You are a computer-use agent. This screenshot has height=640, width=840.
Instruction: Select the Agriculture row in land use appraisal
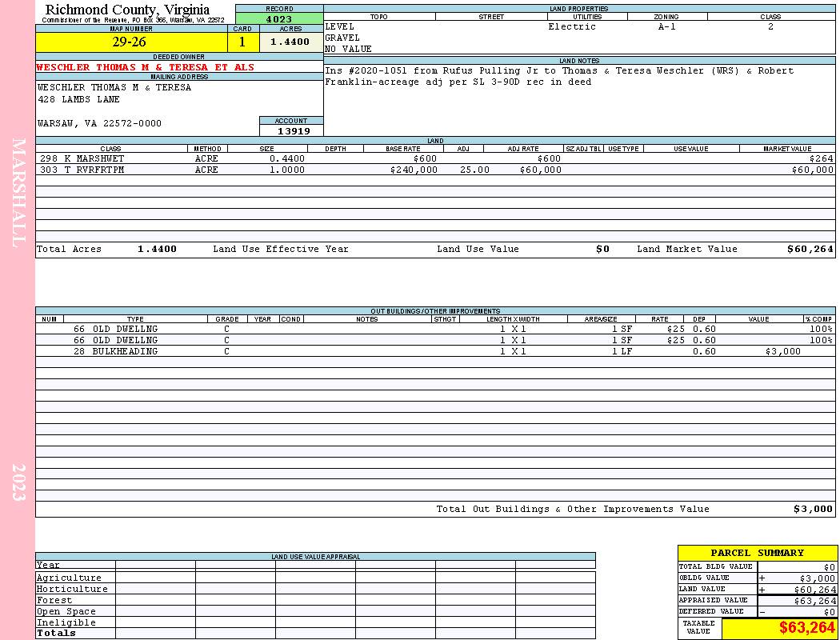pyautogui.click(x=315, y=578)
